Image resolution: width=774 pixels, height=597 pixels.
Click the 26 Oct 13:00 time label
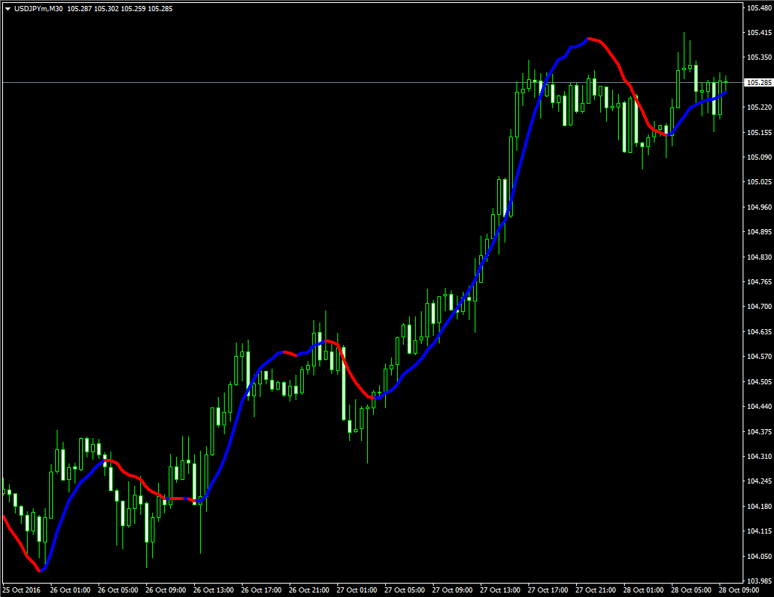(213, 590)
